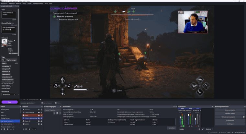
Task: Remove the selected scene with the trash icon
Action: (5, 129)
